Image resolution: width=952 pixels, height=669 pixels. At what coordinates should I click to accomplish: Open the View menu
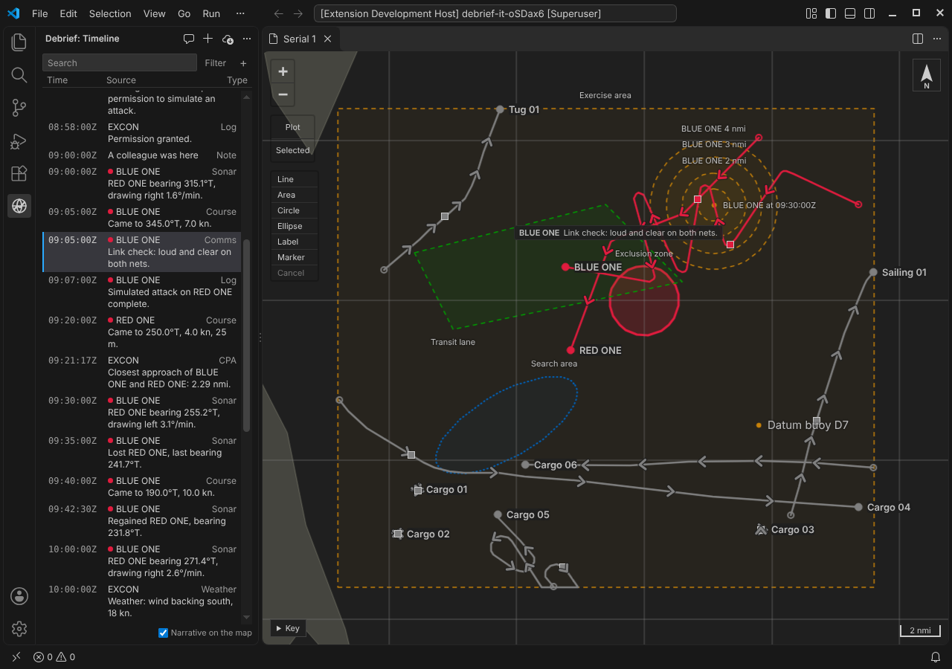pos(155,13)
